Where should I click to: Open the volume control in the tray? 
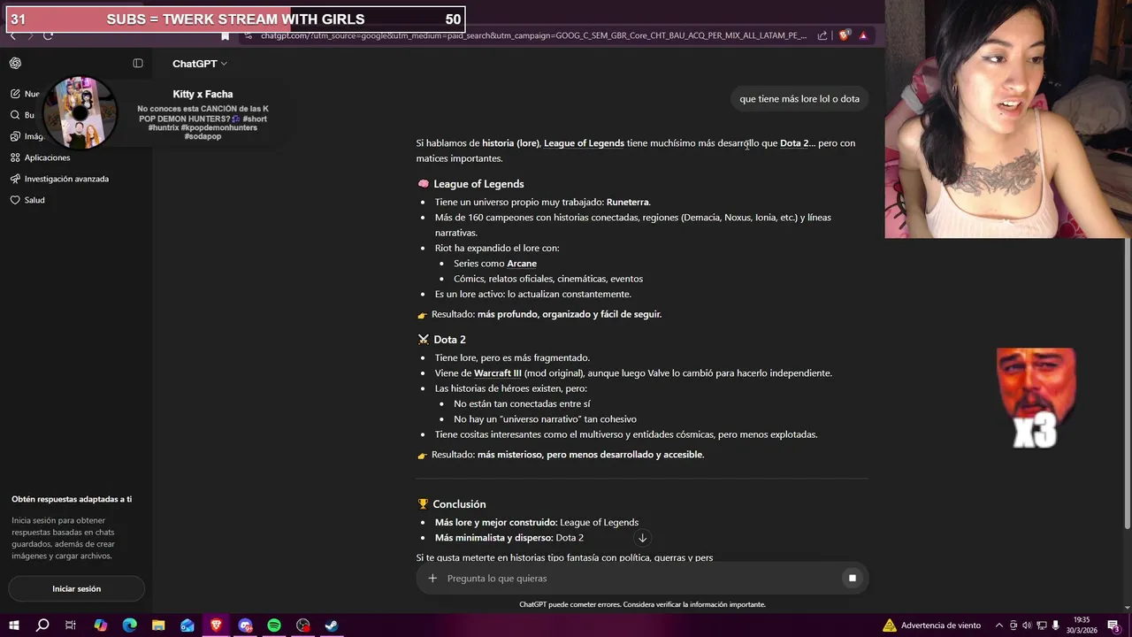click(1028, 625)
